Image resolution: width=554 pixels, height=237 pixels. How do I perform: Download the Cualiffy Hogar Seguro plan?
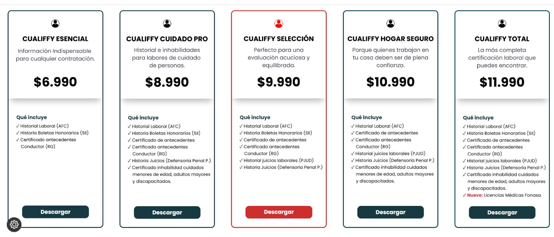click(x=391, y=212)
